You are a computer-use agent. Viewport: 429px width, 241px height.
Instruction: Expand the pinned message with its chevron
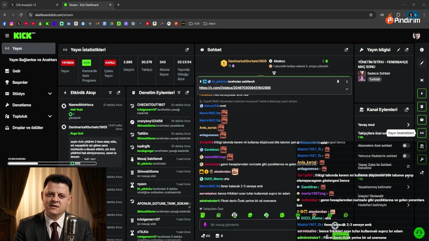tap(347, 89)
